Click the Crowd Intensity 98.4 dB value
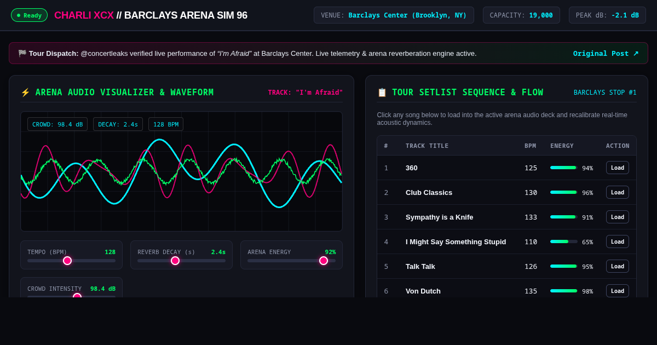Image resolution: width=657 pixels, height=345 pixels. [103, 289]
